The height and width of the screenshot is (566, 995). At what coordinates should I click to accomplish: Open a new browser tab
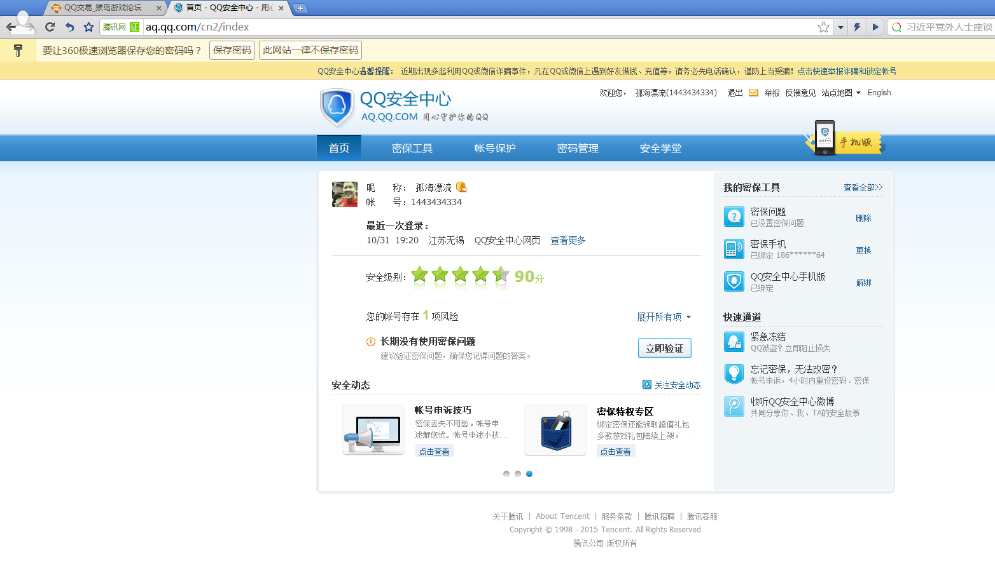coord(300,8)
